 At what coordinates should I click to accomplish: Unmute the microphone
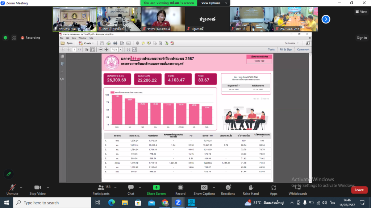coord(12,190)
